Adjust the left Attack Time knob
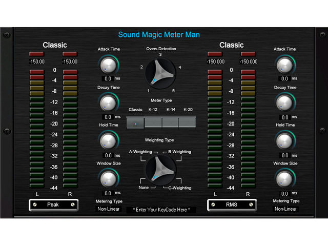Viewport: 328px width, 246px height. pyautogui.click(x=108, y=65)
